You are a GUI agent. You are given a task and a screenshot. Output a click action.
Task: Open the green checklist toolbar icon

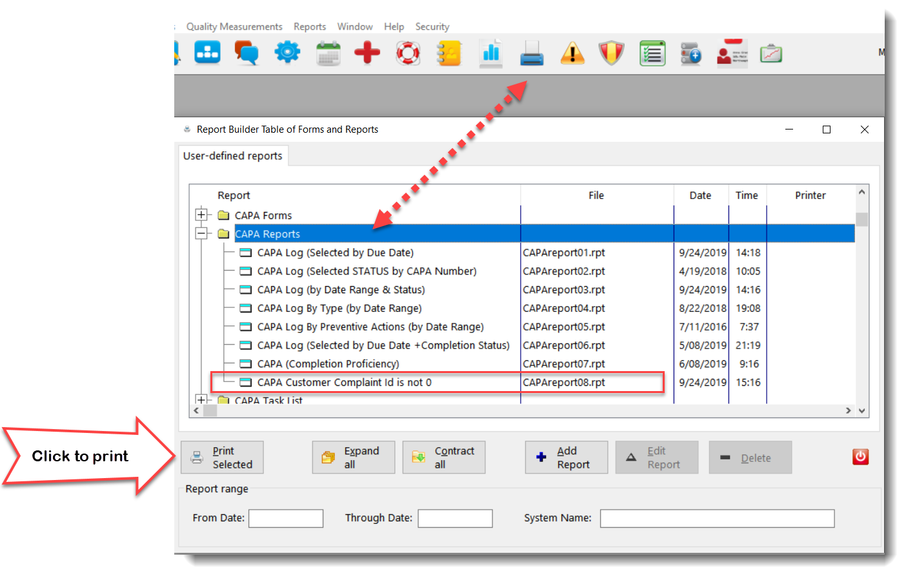652,53
